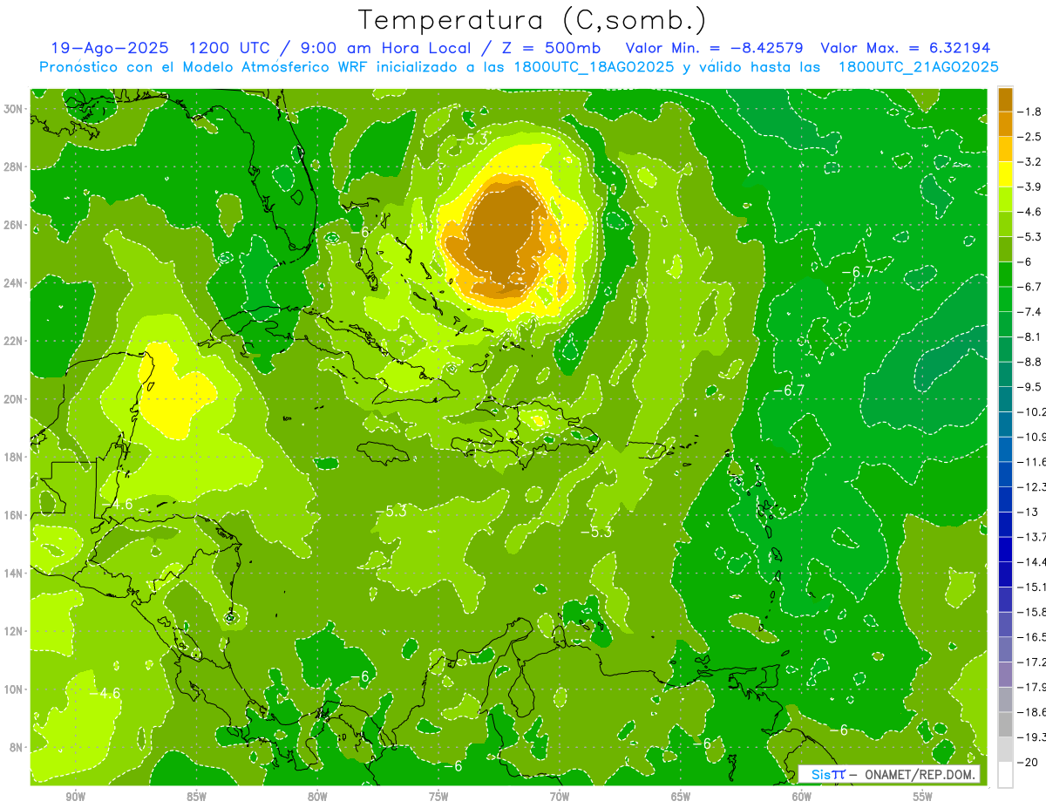The width and height of the screenshot is (1046, 808).
Task: Click the 18N latitude axis label
Action: pyautogui.click(x=15, y=457)
